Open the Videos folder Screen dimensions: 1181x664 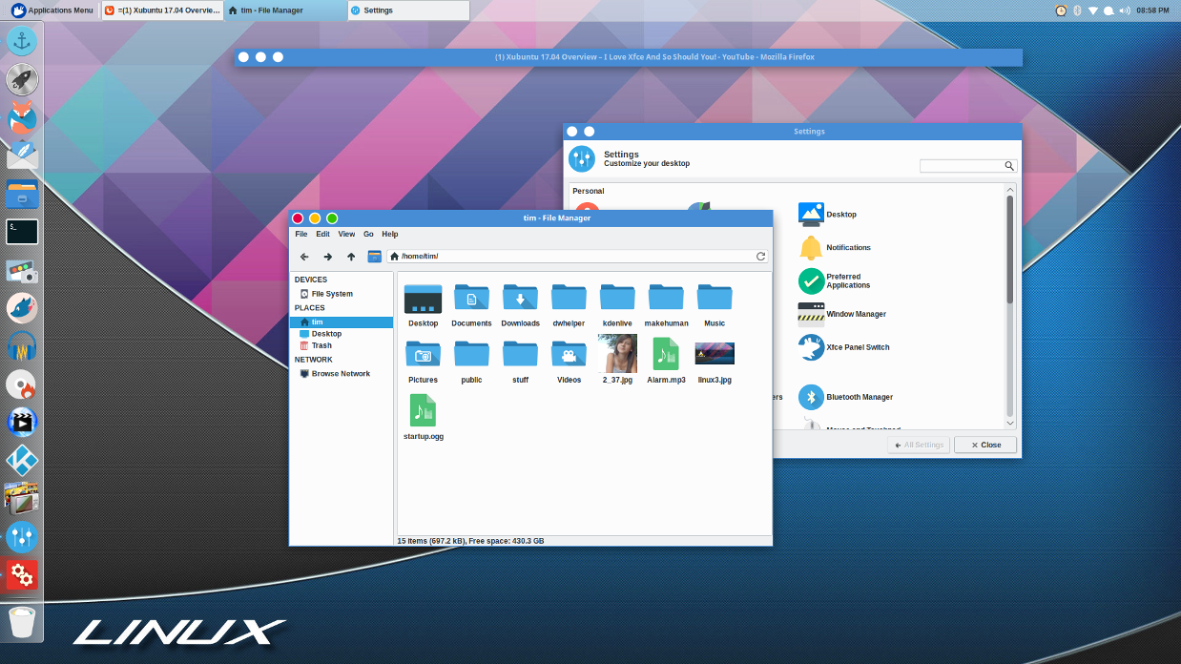[569, 361]
